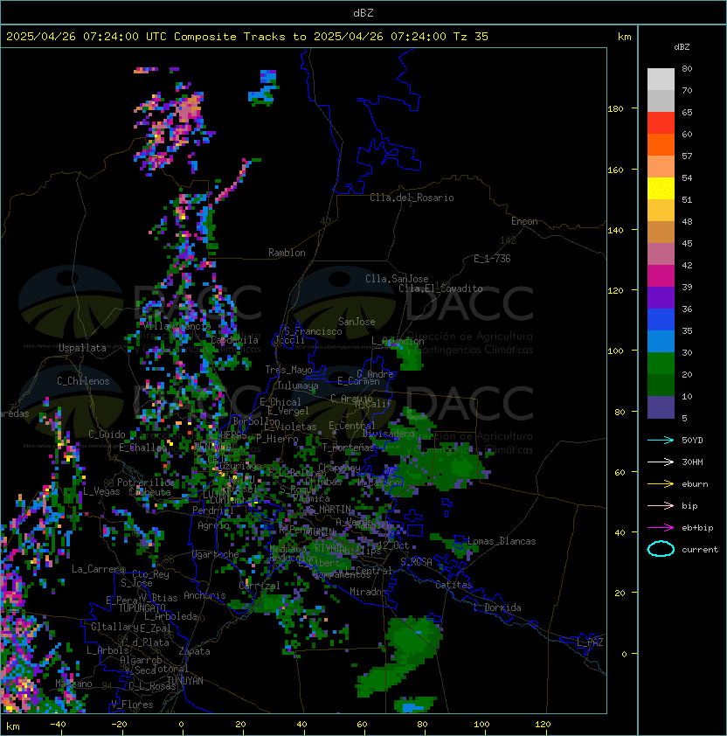Click the white 30HM arrow in legend
Image resolution: width=727 pixels, height=736 pixels.
(x=661, y=462)
